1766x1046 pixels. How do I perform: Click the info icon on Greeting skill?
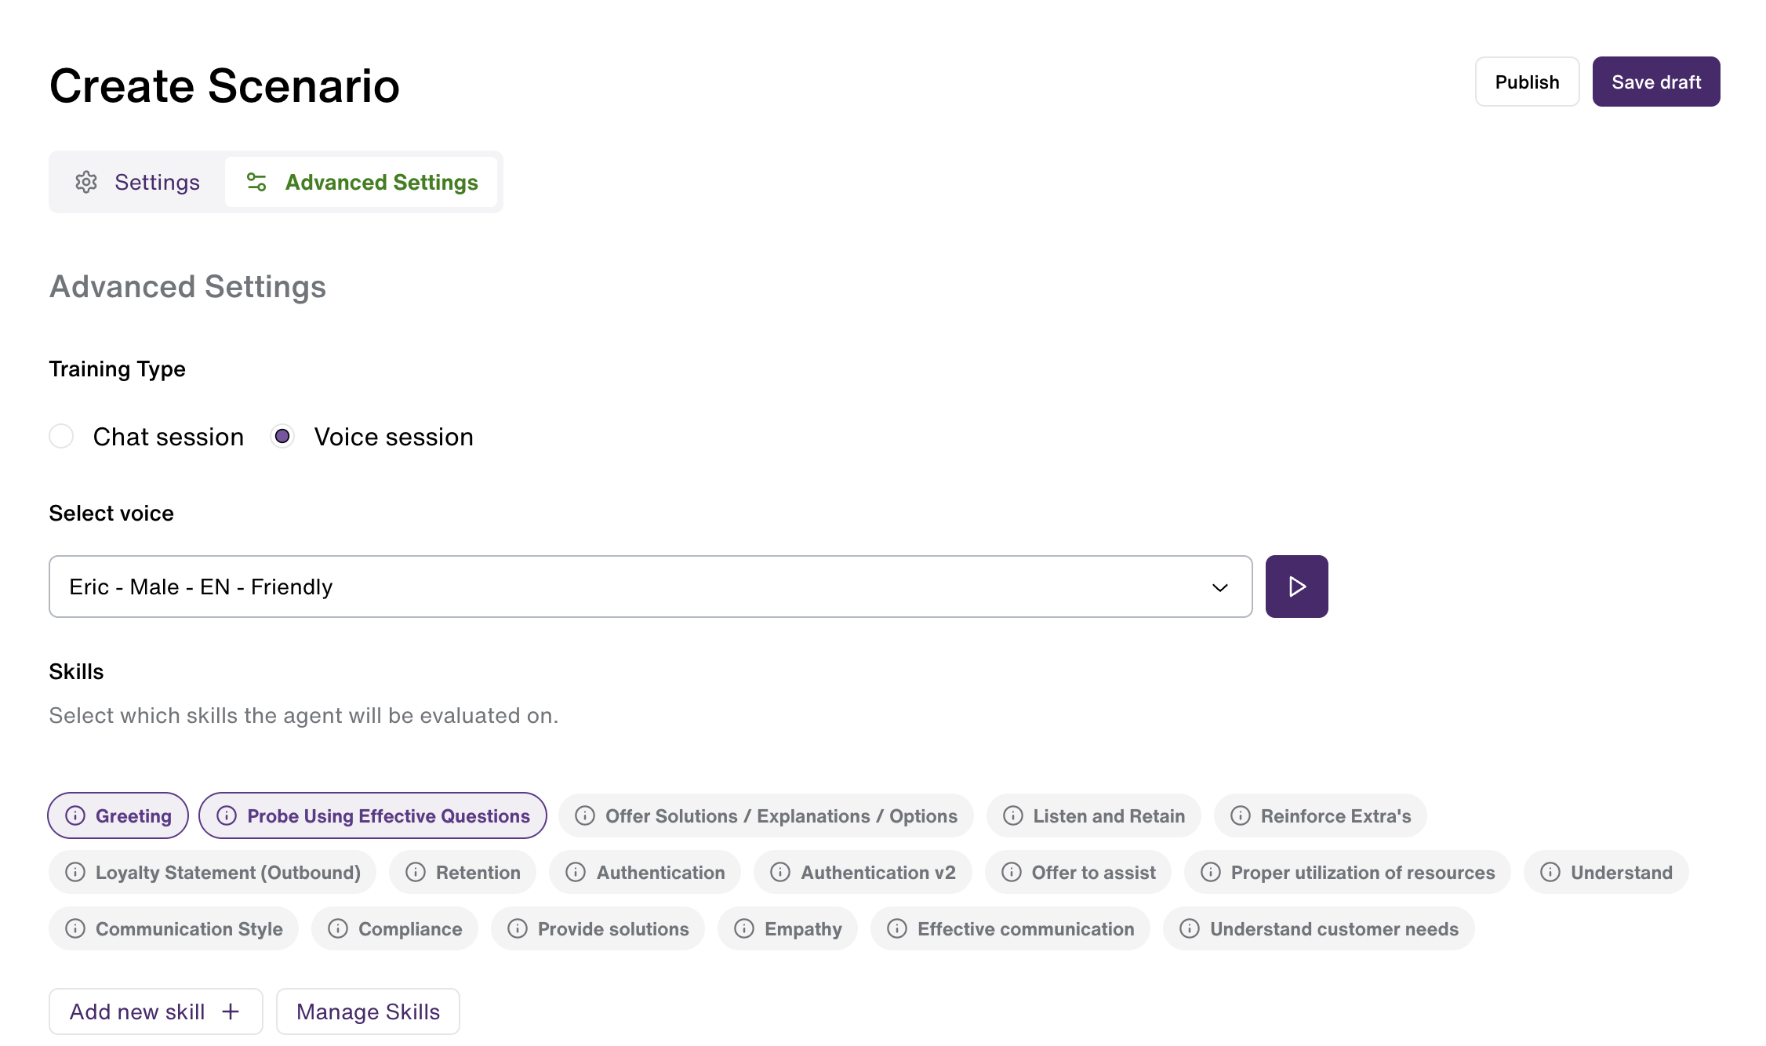tap(75, 815)
